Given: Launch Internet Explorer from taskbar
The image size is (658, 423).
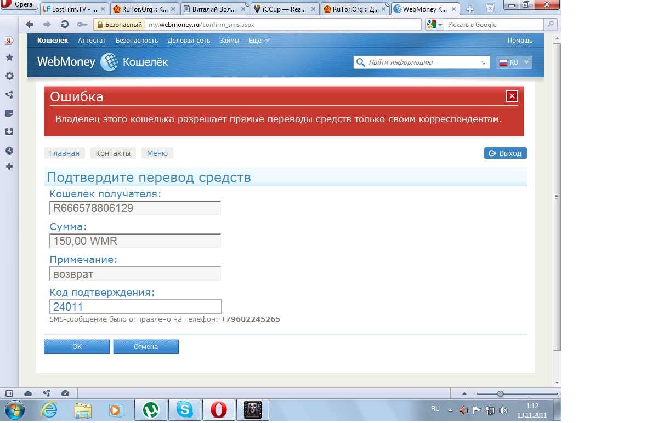Looking at the screenshot, I should [x=50, y=410].
